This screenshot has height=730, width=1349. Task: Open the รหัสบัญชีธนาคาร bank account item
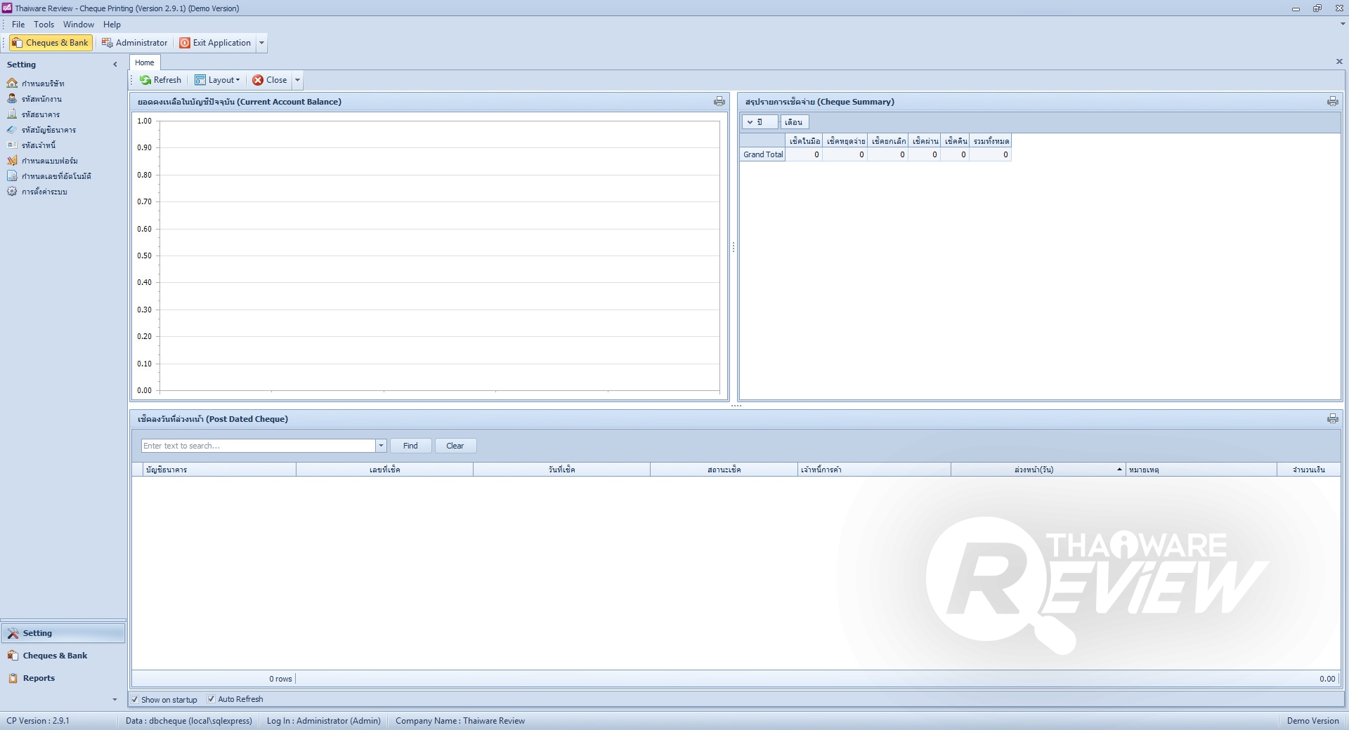click(x=41, y=130)
